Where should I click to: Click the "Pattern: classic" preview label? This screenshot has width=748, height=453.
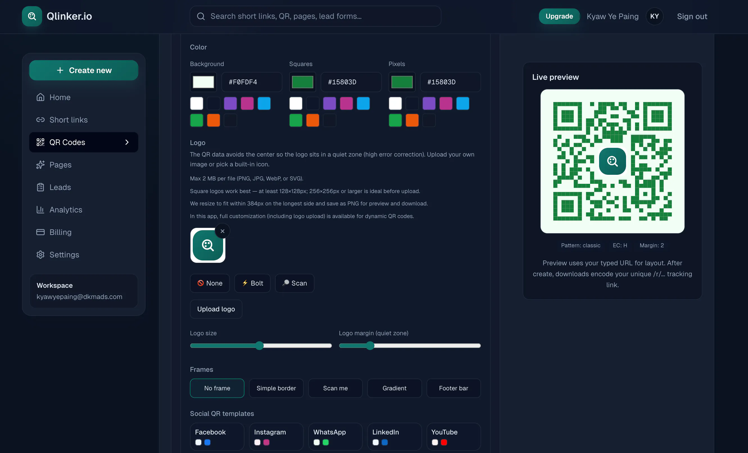point(581,245)
